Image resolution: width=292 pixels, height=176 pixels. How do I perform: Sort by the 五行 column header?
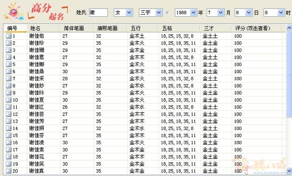(142, 28)
